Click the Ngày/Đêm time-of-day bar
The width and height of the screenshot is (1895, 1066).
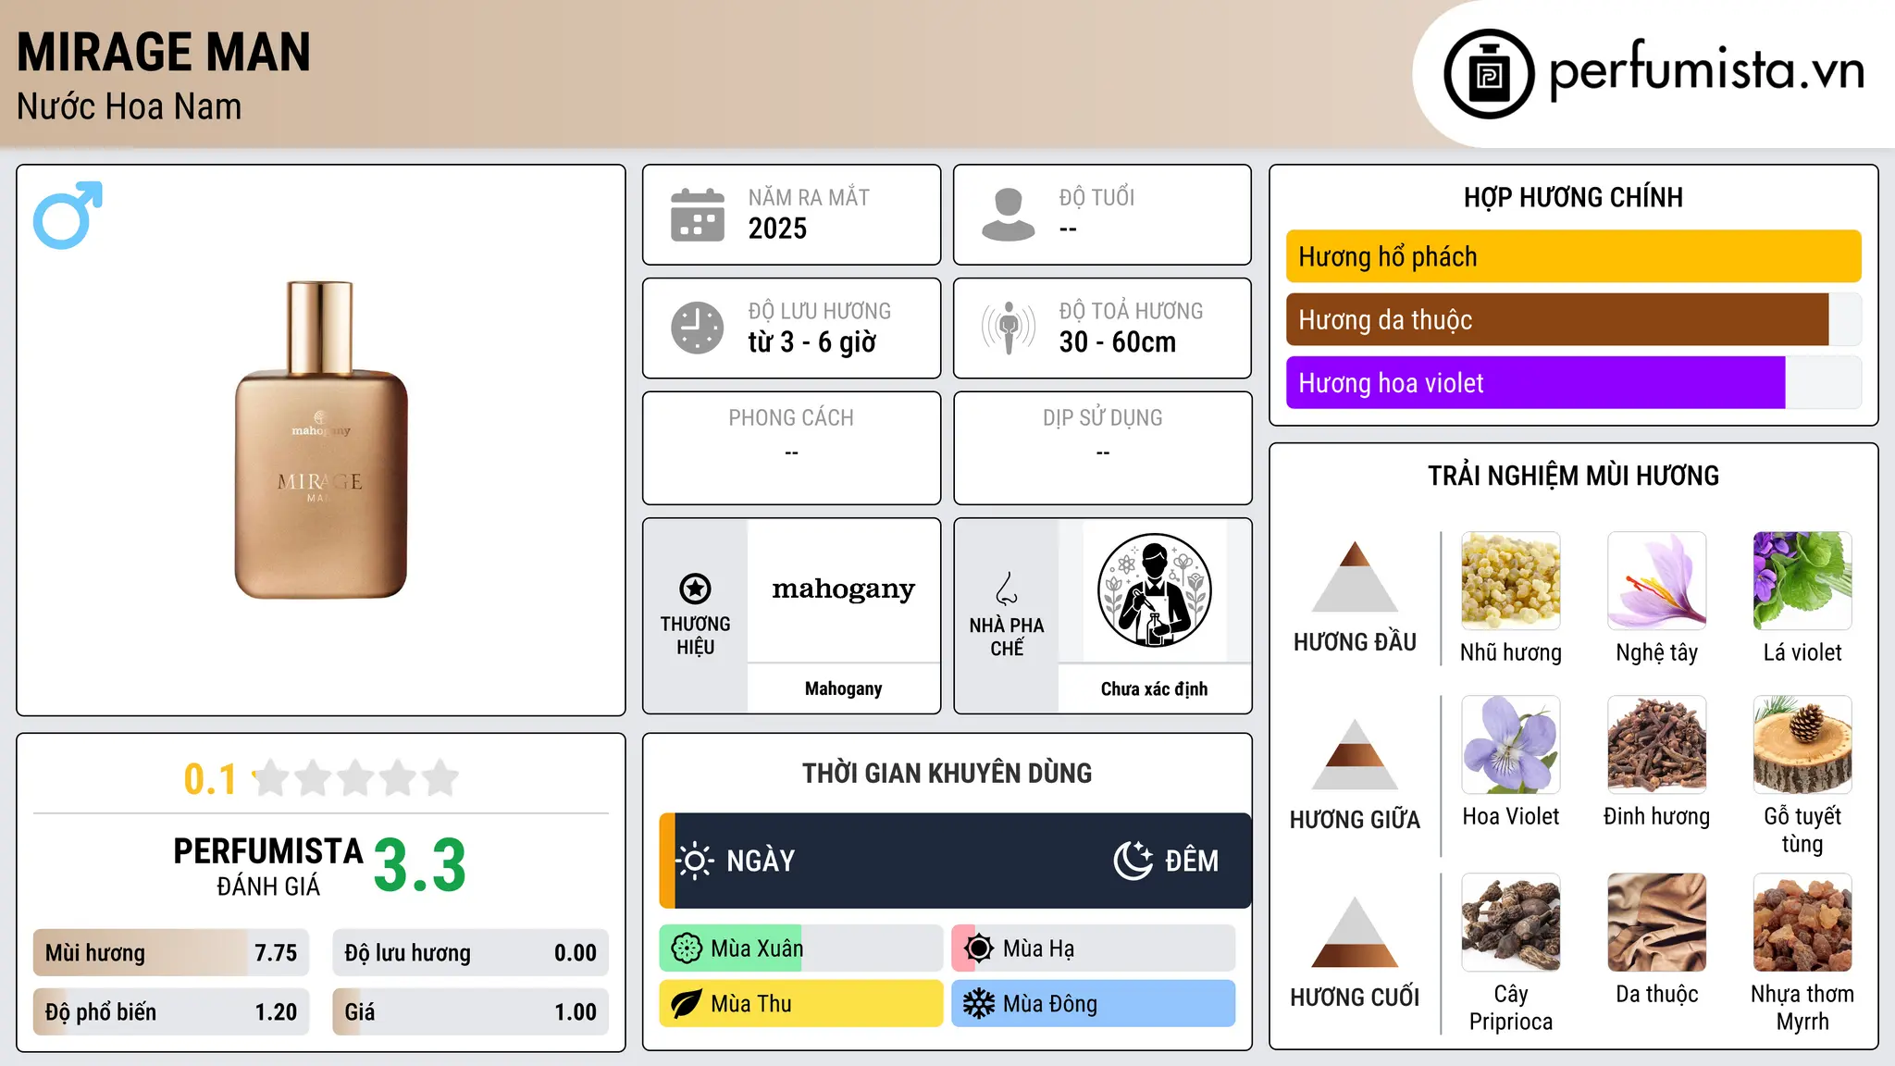pyautogui.click(x=955, y=861)
